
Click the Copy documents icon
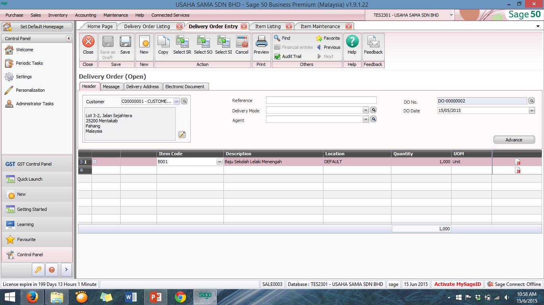[x=163, y=41]
